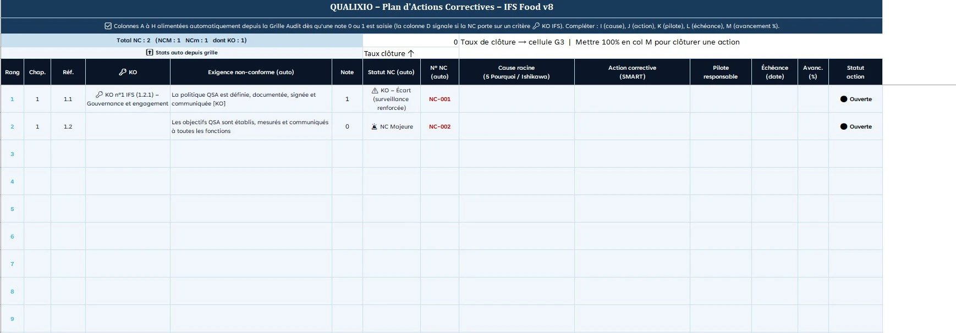Click checkmark icon at start of instruction banner
The width and height of the screenshot is (956, 333).
point(108,26)
